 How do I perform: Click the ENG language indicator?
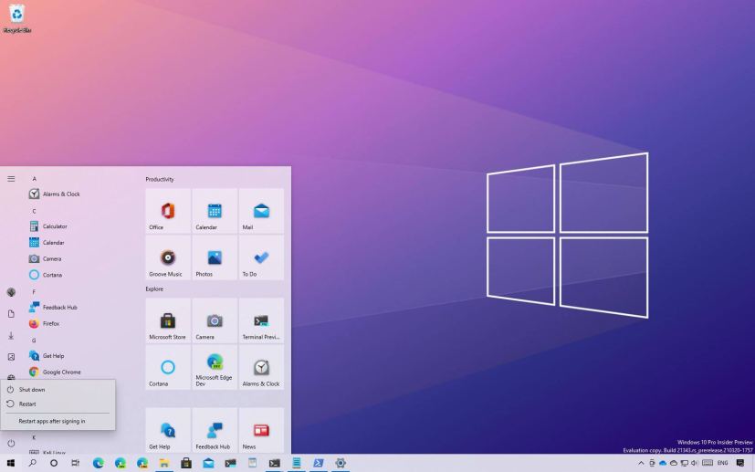(x=723, y=464)
